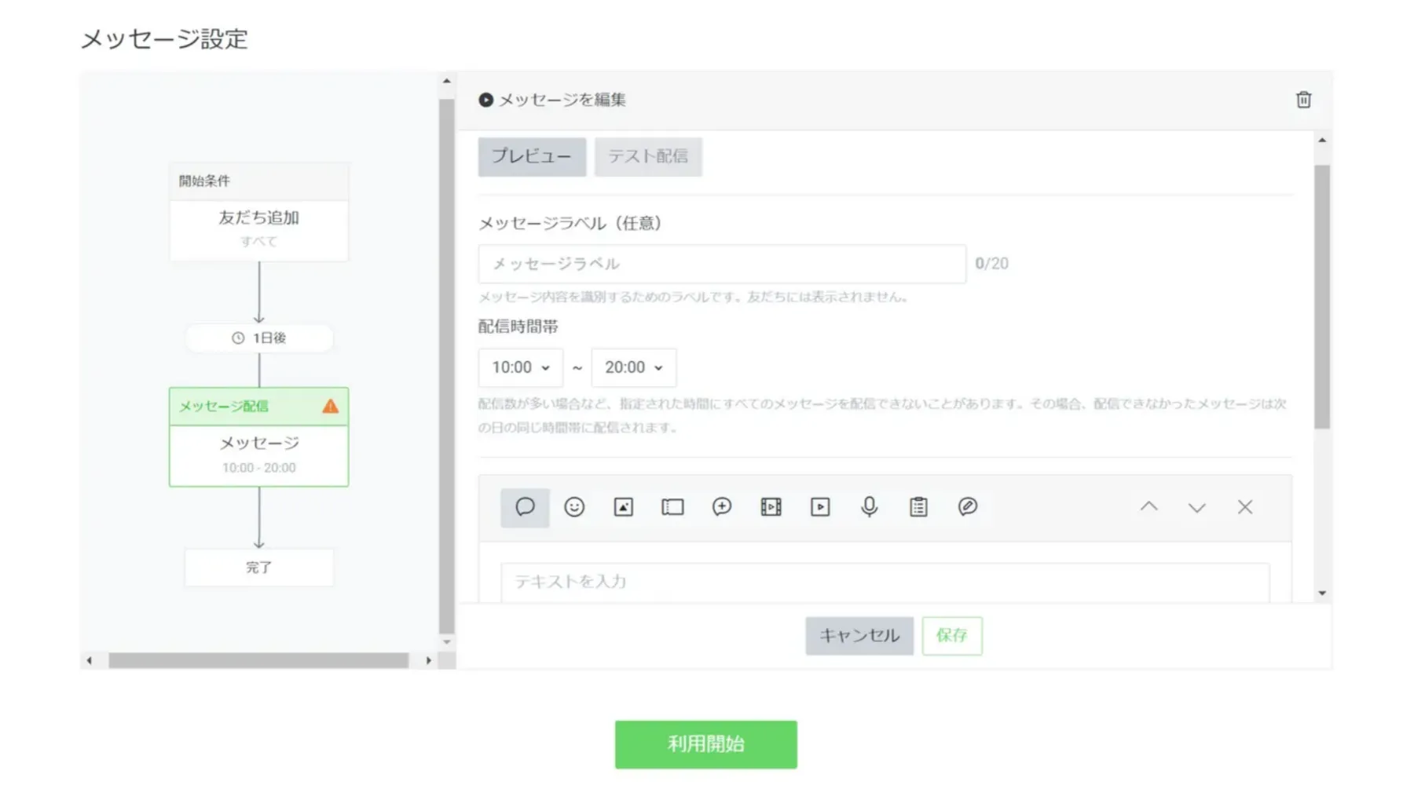The image size is (1414, 785).
Task: Select the rich message plus-bubble icon
Action: click(722, 507)
